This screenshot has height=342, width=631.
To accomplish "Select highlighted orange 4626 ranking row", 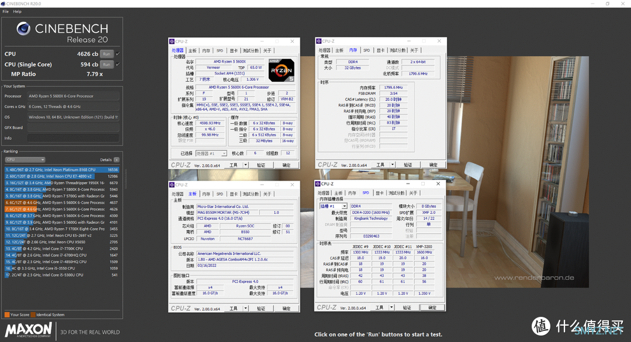I will [x=61, y=209].
